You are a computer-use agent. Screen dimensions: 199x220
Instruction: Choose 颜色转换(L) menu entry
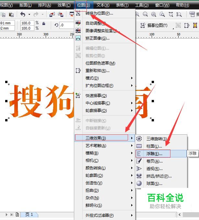point(105,168)
